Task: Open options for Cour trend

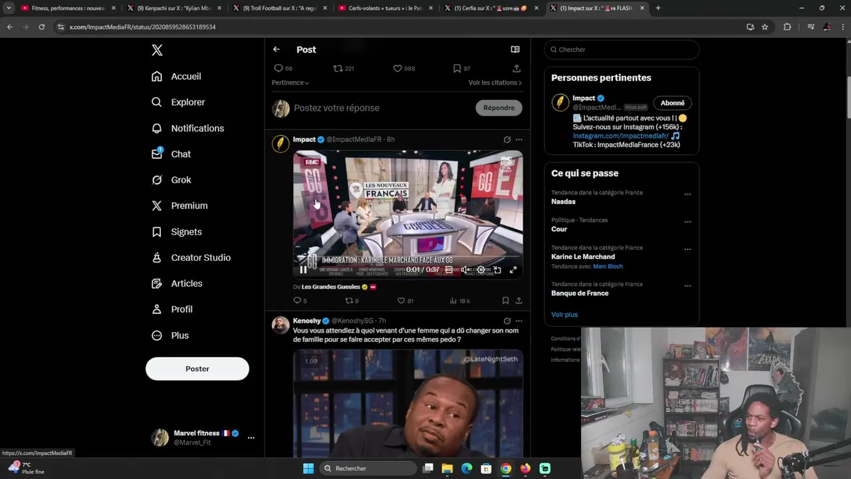Action: point(687,222)
